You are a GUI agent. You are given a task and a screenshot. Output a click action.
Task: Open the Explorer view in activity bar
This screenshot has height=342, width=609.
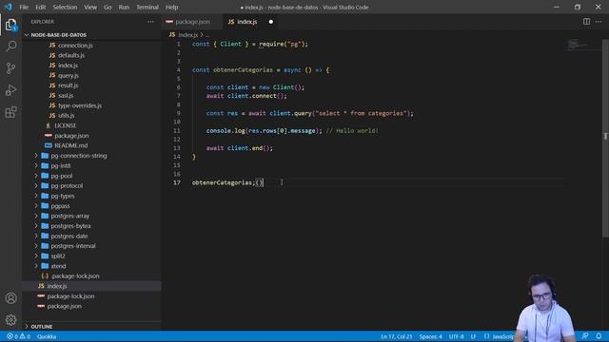(x=10, y=26)
